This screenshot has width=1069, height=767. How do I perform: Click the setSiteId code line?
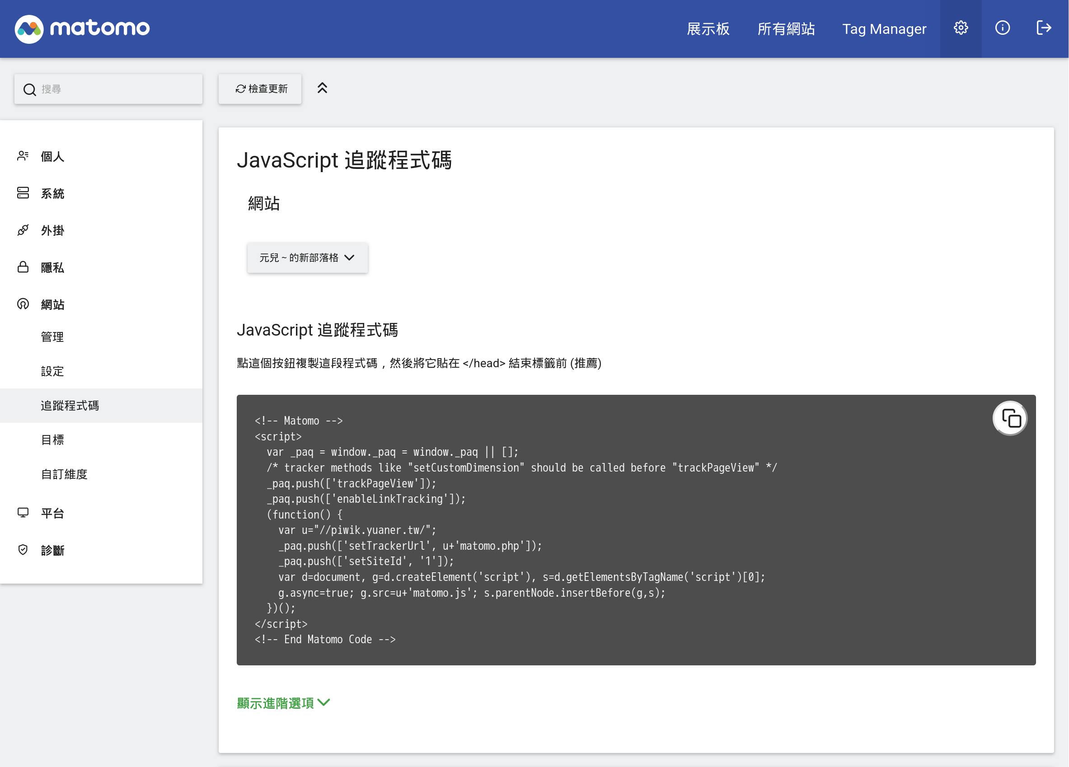coord(366,561)
